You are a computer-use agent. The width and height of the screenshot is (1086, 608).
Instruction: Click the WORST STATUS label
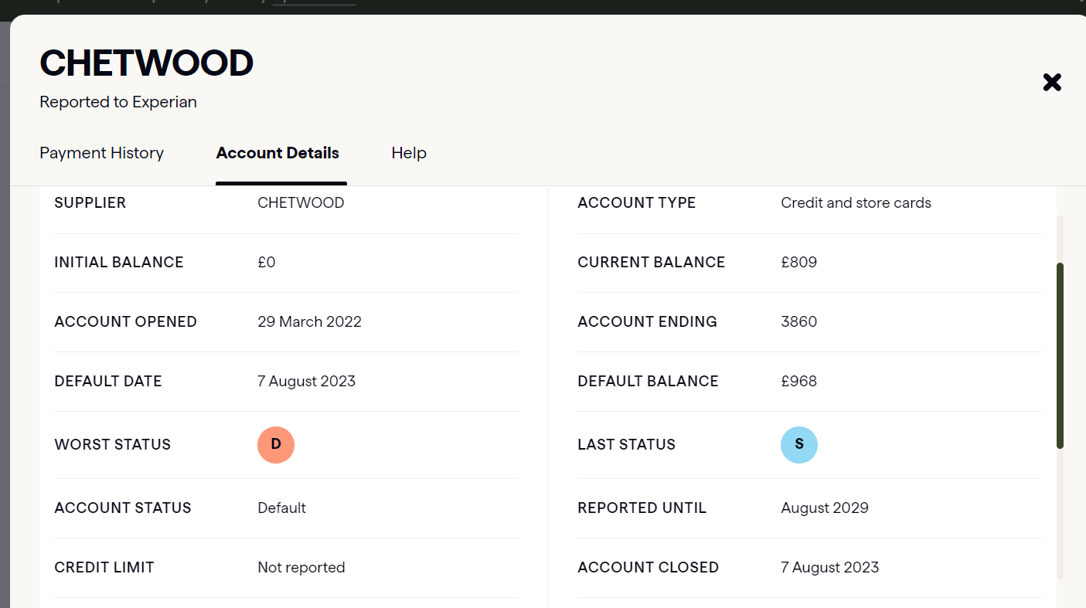click(x=113, y=445)
